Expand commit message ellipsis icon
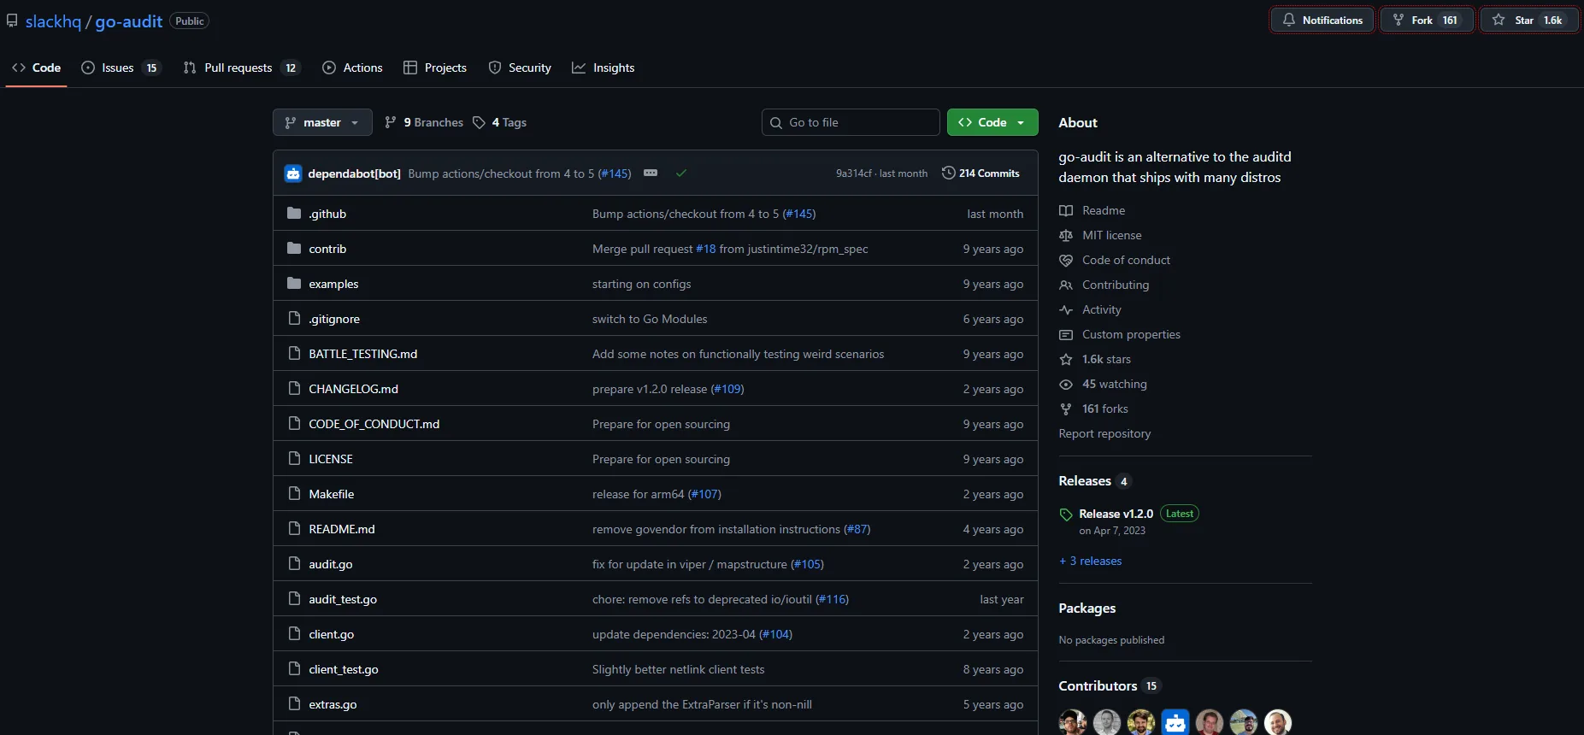 point(651,173)
